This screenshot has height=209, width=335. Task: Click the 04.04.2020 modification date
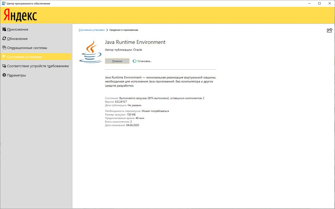click(132, 125)
